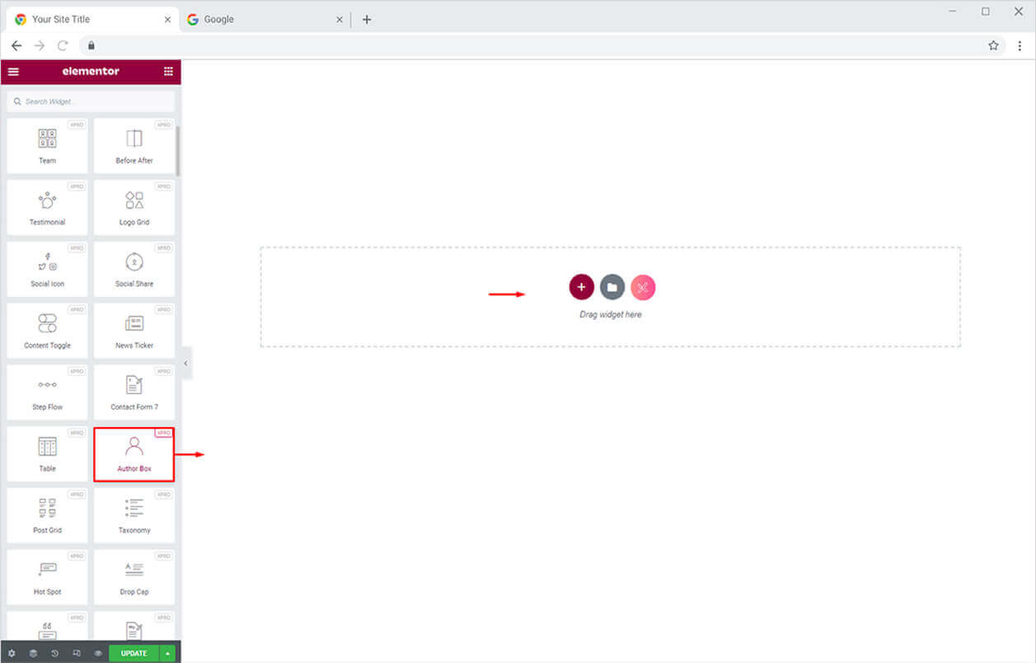
Task: Toggle responsive mode icon
Action: [x=76, y=653]
